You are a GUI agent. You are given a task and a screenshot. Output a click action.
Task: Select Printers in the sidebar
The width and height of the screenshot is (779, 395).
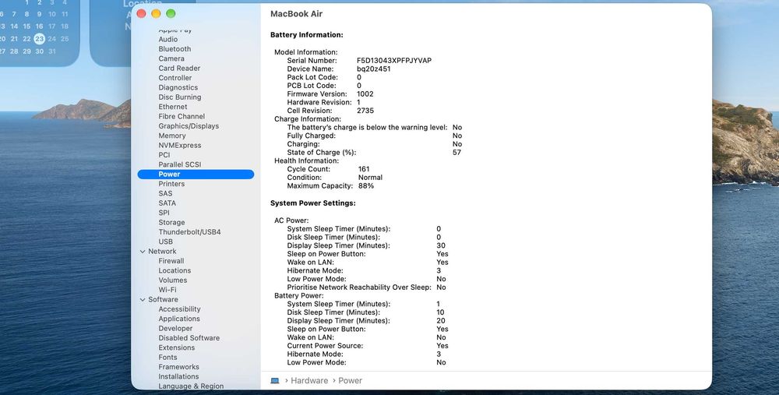[171, 184]
